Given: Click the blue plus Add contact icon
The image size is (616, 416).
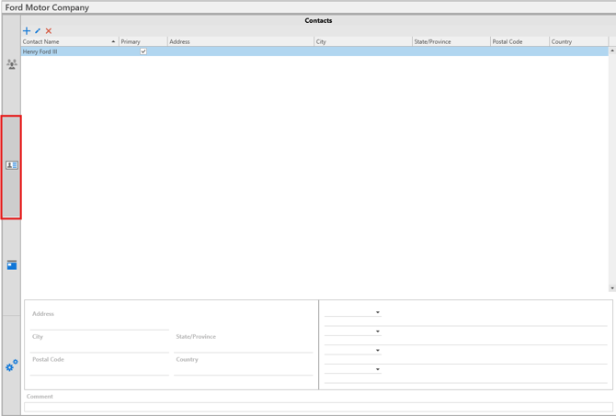Looking at the screenshot, I should coord(27,31).
